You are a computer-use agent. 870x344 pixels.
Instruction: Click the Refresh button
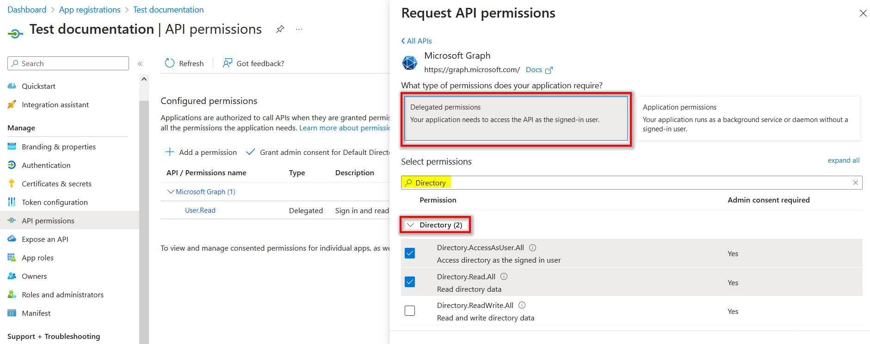(185, 63)
